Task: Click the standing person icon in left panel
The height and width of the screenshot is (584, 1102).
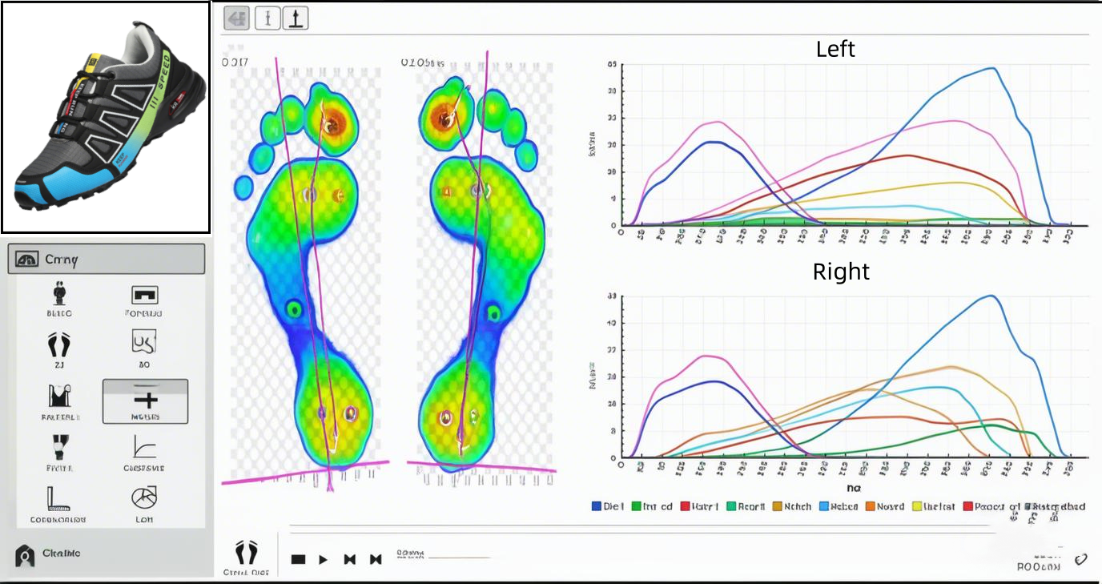Action: click(58, 293)
